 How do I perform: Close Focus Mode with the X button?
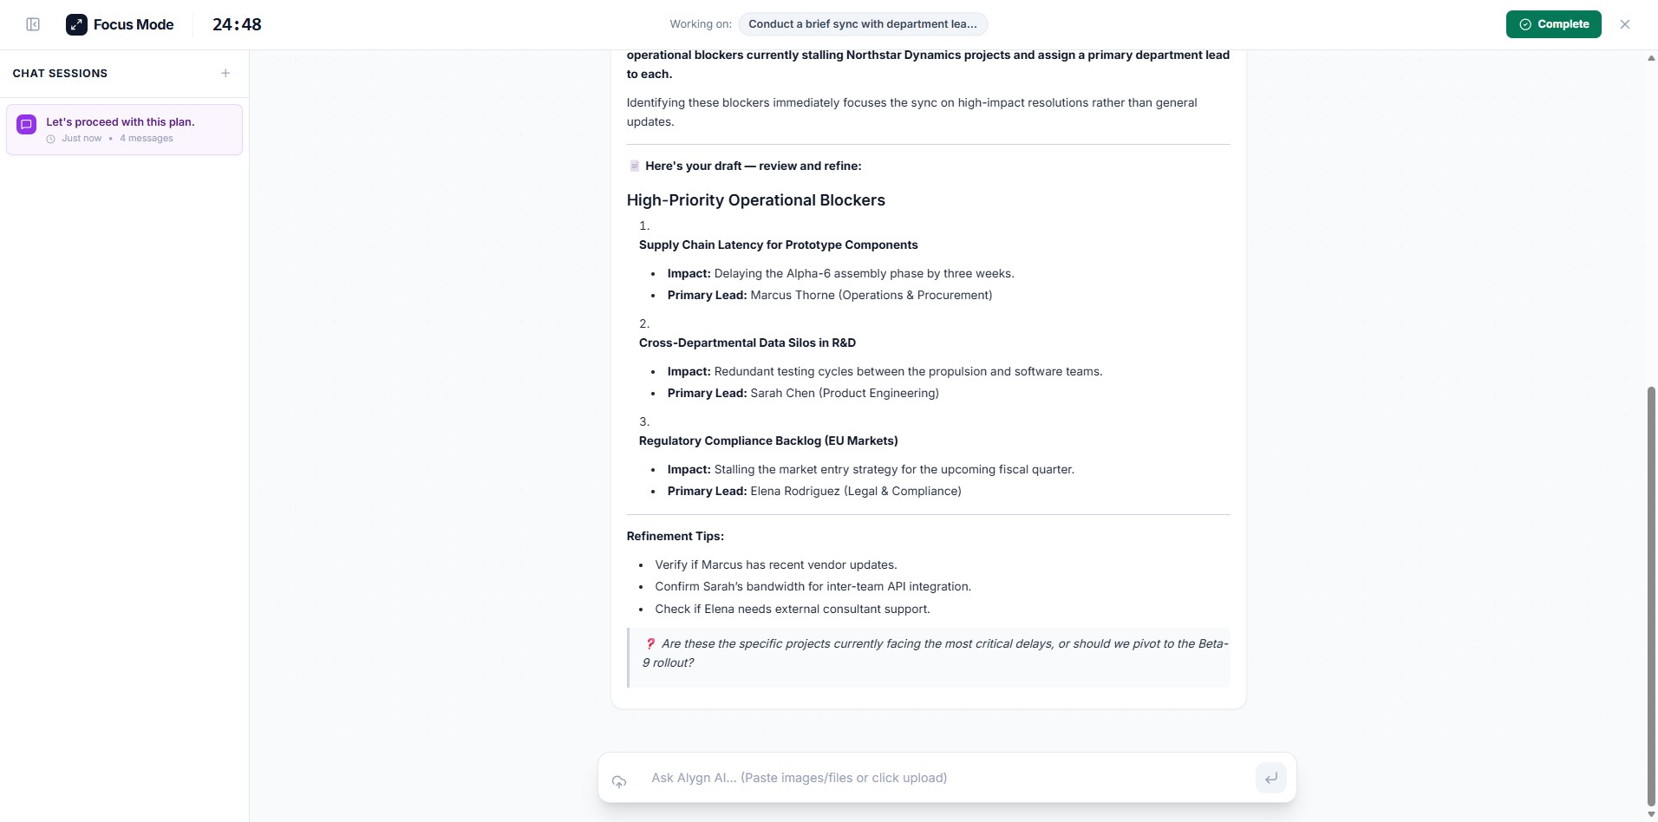tap(1624, 24)
